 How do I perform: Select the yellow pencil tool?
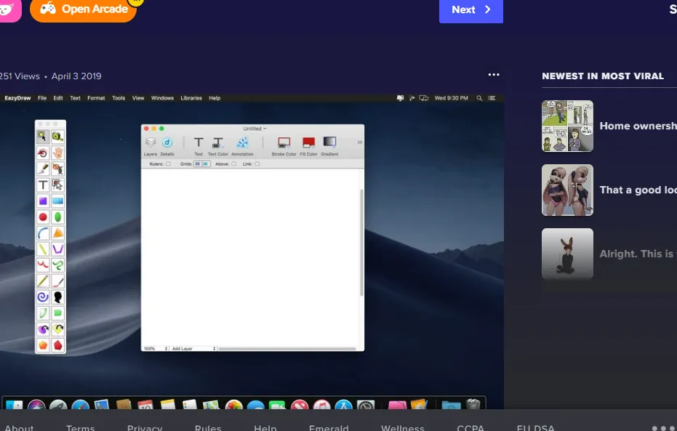[x=43, y=281]
